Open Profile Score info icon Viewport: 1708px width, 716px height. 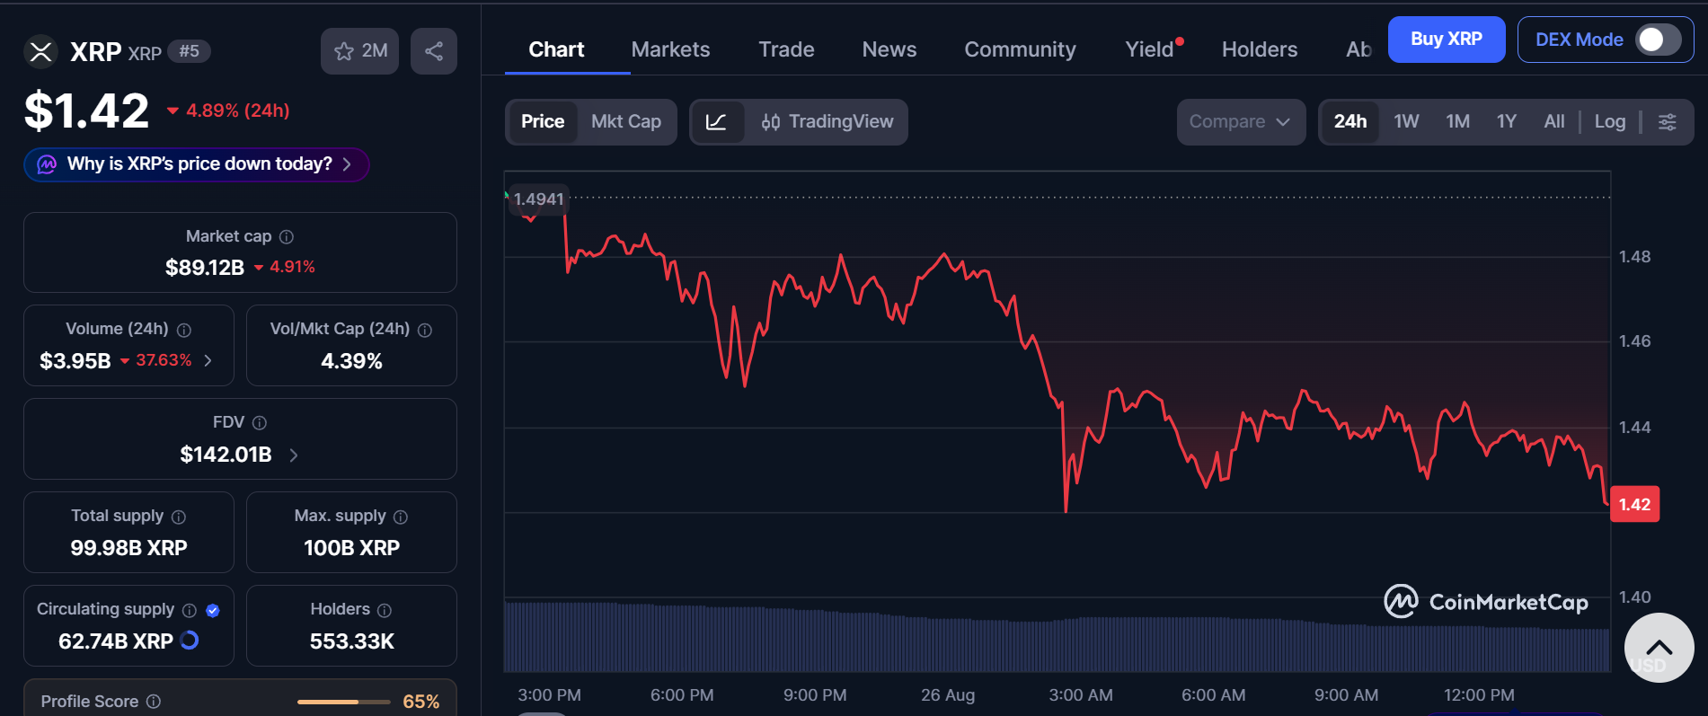(x=154, y=702)
